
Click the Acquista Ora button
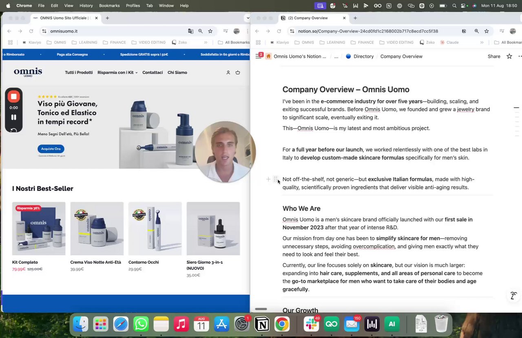[51, 149]
